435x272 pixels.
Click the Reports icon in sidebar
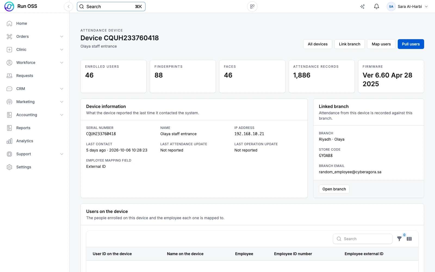click(x=9, y=128)
